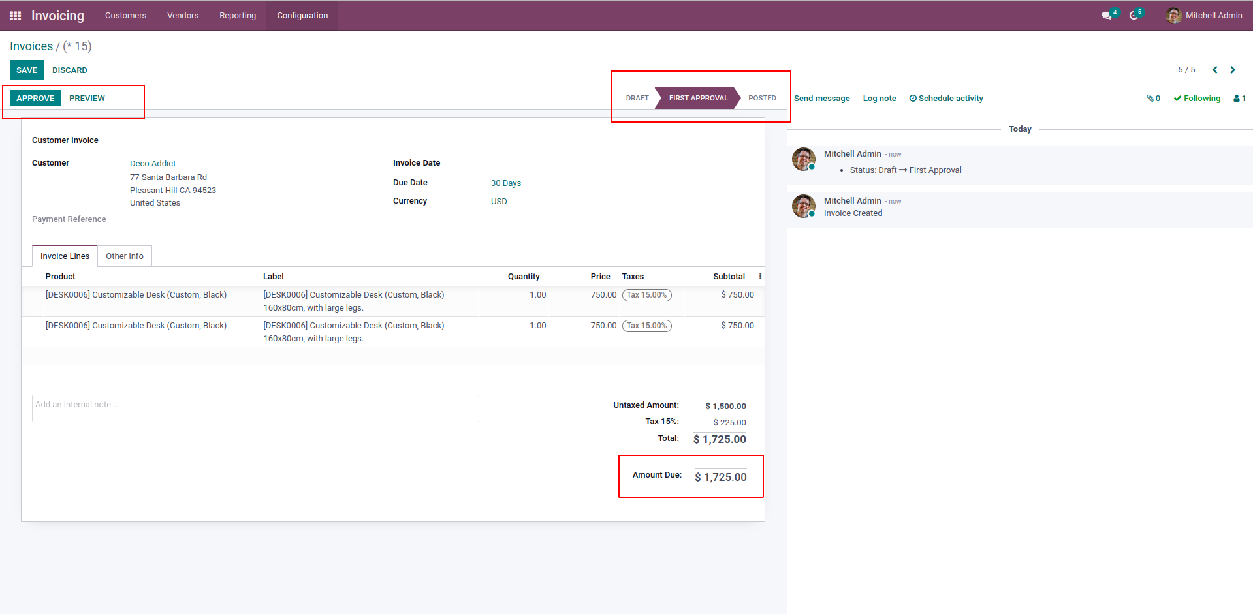Screen dimensions: 1253x614
Task: Open the Deco Addict customer link
Action: pos(153,164)
